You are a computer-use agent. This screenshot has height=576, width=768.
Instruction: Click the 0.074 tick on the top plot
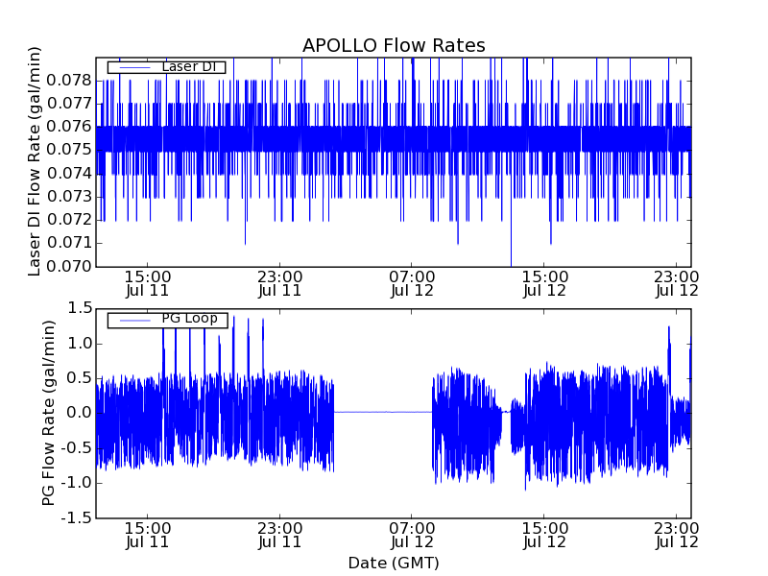[72, 173]
